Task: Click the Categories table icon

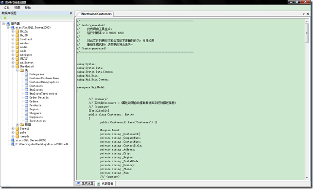Action: 26,74
